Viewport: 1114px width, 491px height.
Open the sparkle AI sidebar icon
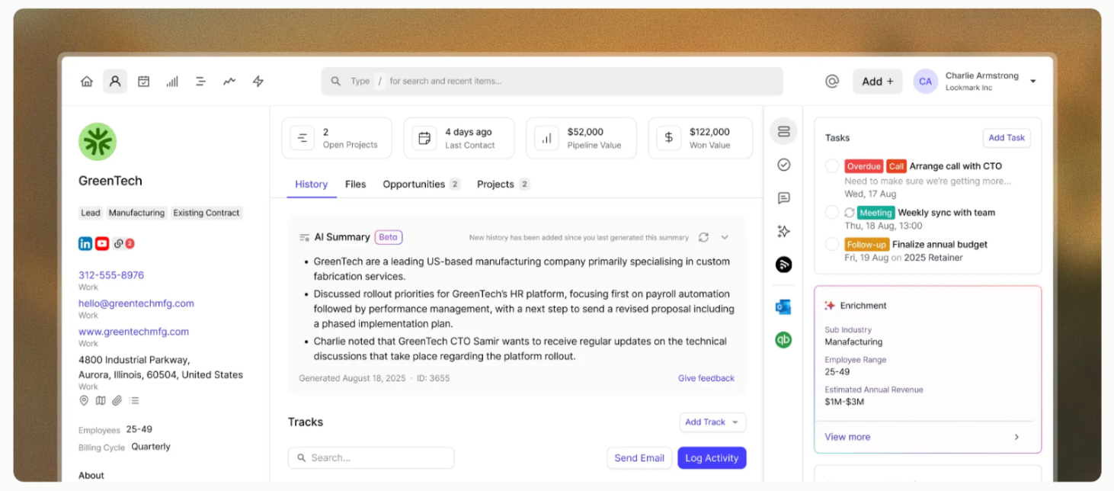(783, 231)
